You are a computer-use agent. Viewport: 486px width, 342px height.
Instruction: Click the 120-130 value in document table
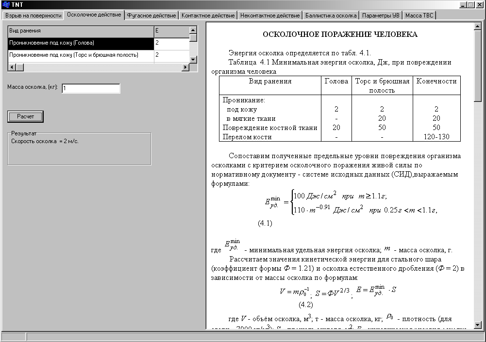pos(436,137)
